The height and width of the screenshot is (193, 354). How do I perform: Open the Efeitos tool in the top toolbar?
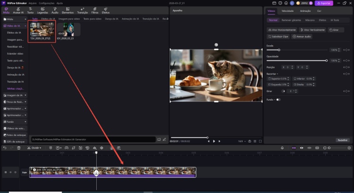(106, 10)
